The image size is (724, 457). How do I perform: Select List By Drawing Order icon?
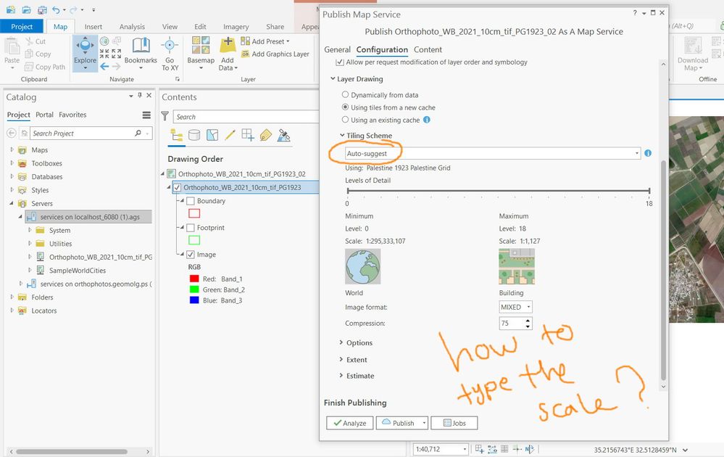coord(176,135)
